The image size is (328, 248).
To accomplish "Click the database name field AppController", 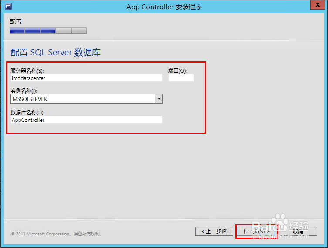I will tap(87, 120).
